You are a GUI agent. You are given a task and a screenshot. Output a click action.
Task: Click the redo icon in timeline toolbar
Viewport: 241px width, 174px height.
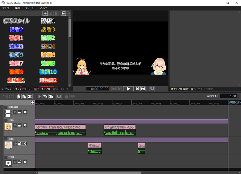click(x=11, y=96)
